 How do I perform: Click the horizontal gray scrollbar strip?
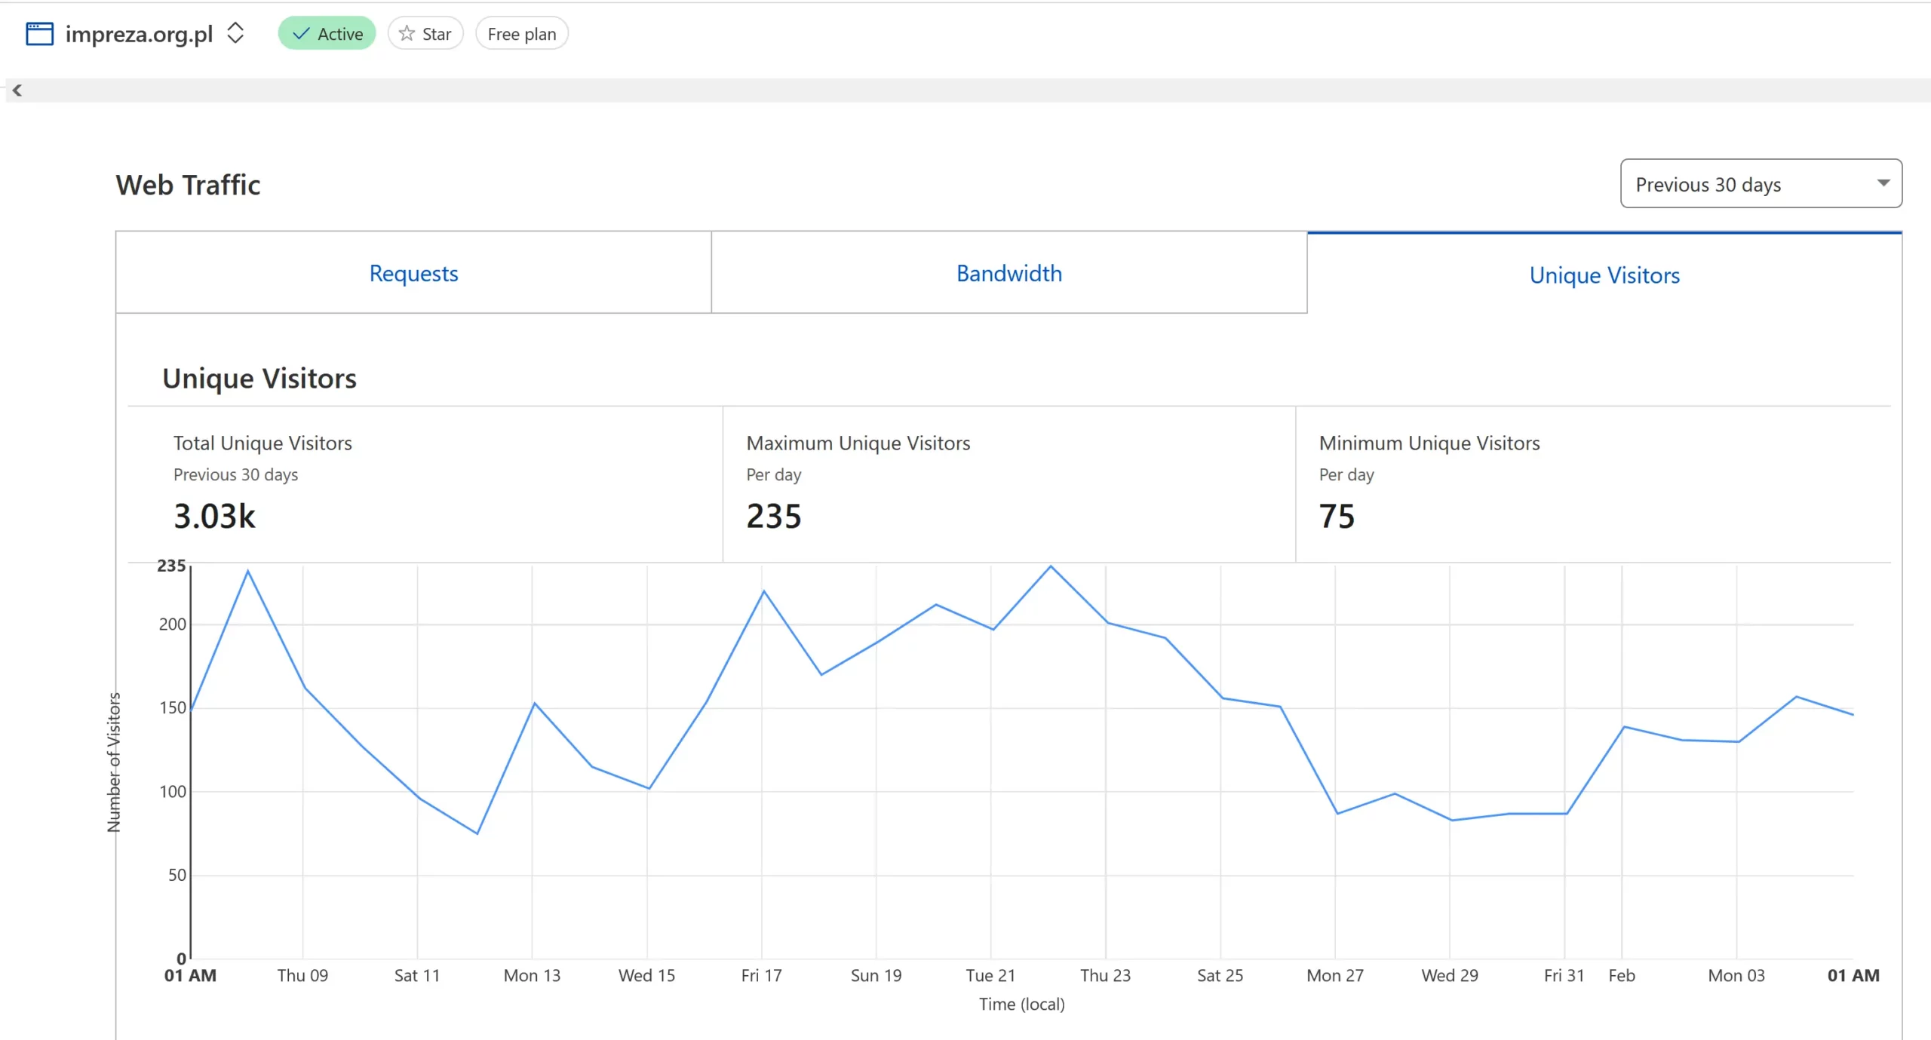point(965,91)
